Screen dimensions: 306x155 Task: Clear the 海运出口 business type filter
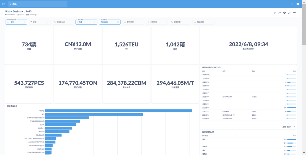(x=118, y=22)
